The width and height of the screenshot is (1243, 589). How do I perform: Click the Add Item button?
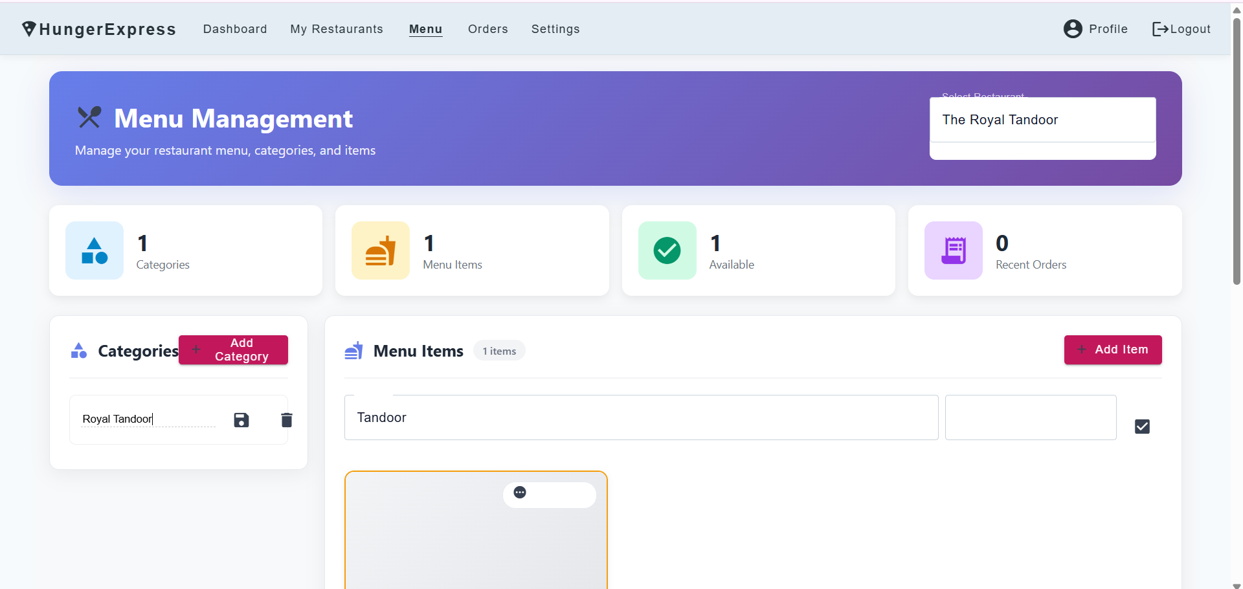click(1113, 350)
